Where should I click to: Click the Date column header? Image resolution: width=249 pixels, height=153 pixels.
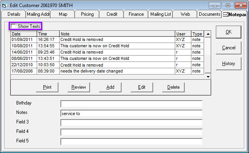[x=24, y=34]
